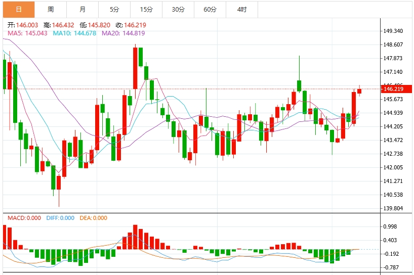Click the 149.340 price axis label
Viewport: 414px width, 275px height.
pyautogui.click(x=393, y=31)
